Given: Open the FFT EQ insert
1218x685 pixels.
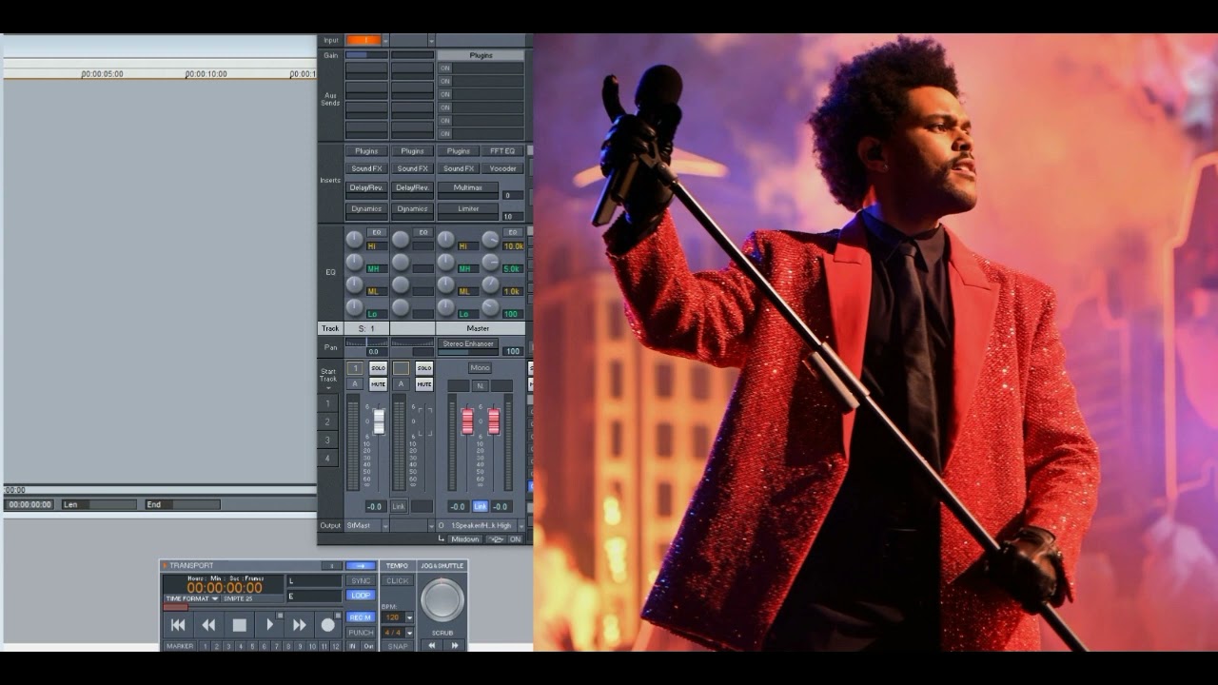Looking at the screenshot, I should (x=503, y=151).
